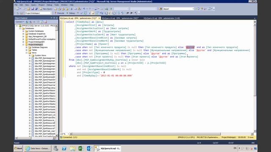Start Debug from the SQL toolbar
Screen dimensions: 271x152
click(x=71, y=13)
